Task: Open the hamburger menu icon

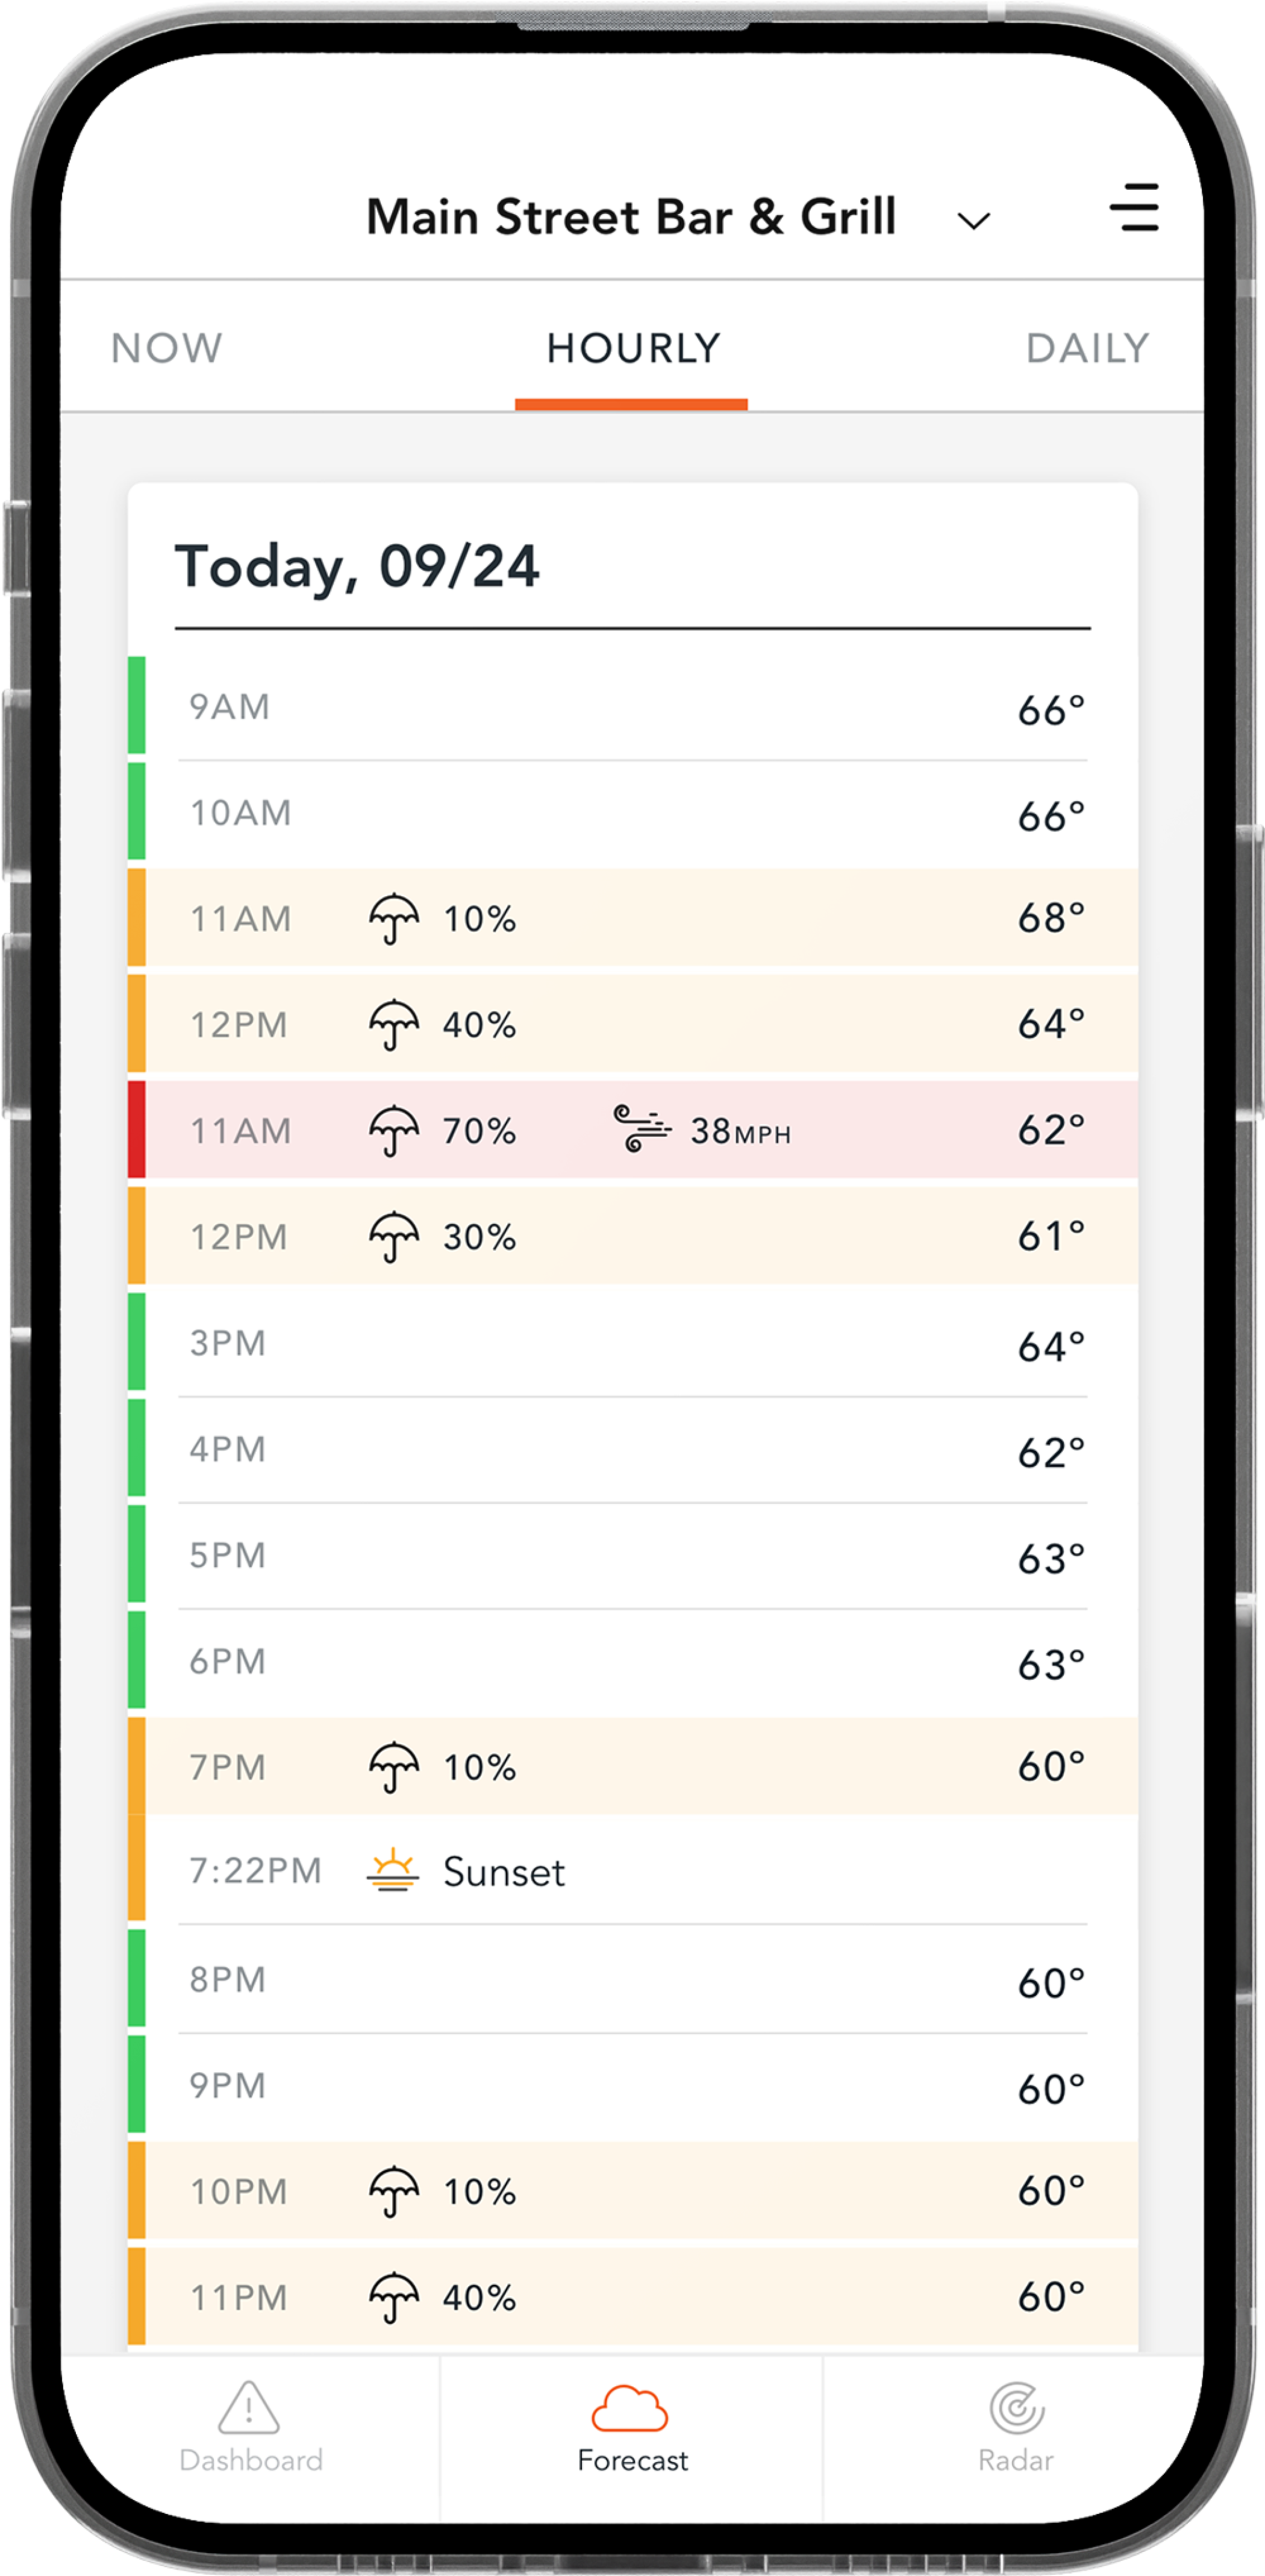Action: (x=1133, y=208)
